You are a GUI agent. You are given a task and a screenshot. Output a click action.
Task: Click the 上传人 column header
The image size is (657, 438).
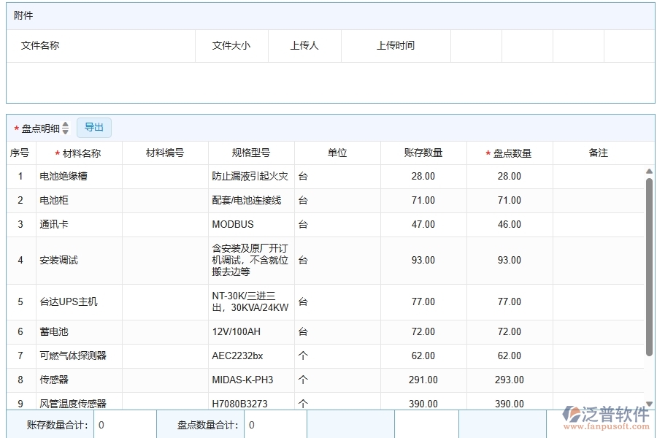point(304,45)
